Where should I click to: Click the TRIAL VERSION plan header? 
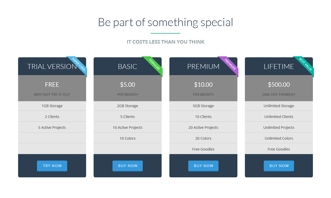pyautogui.click(x=52, y=66)
